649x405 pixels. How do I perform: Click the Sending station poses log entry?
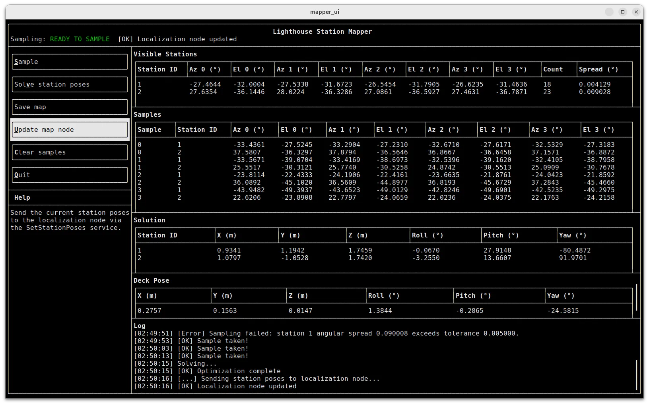pos(257,379)
